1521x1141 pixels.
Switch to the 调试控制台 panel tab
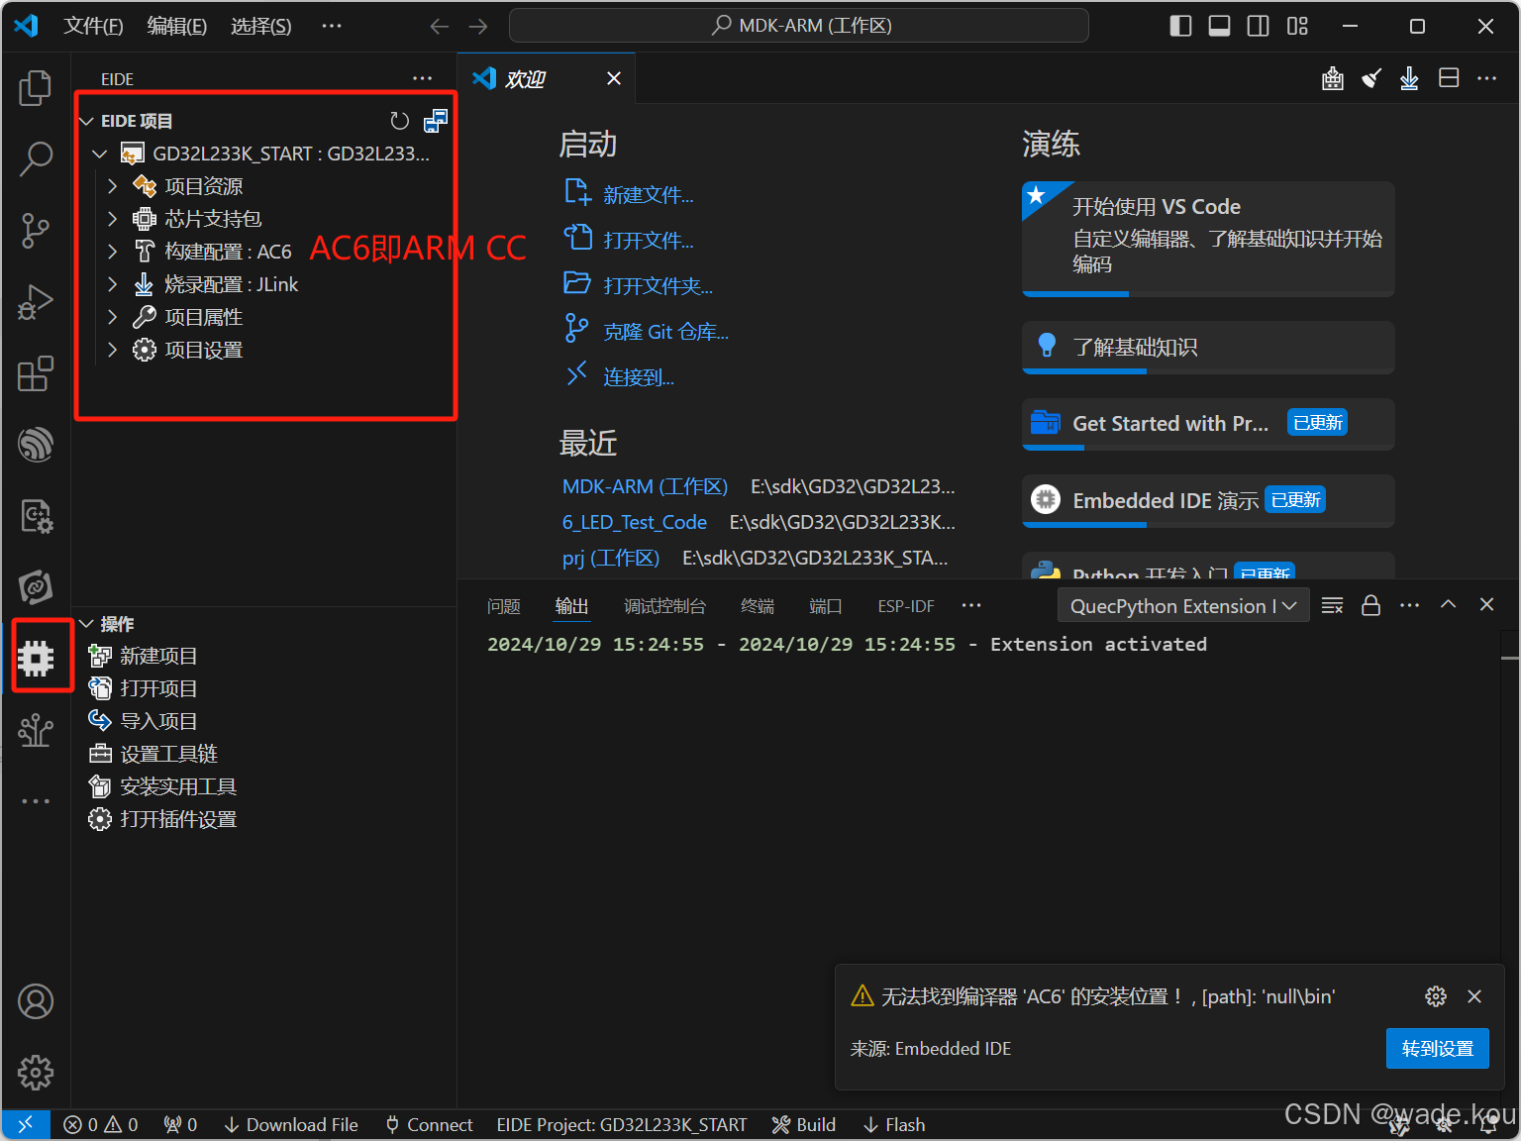665,606
